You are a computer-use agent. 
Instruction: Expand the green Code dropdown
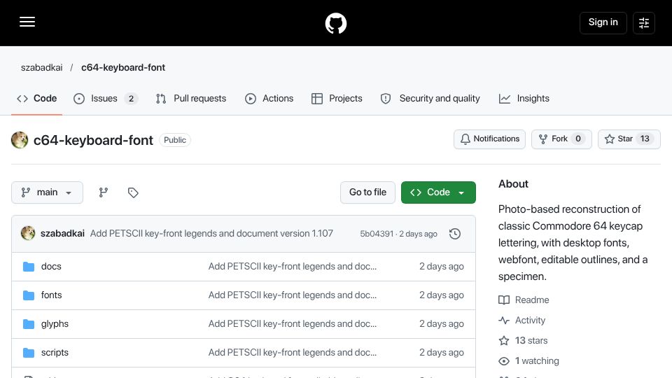pos(438,192)
